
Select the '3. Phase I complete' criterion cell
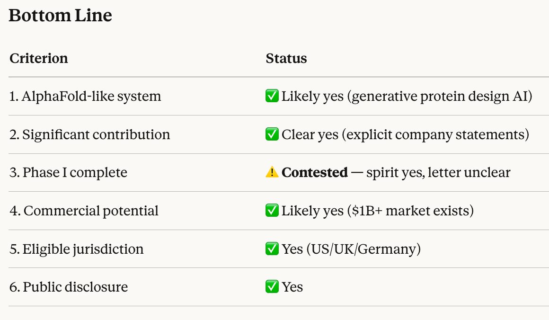click(x=68, y=173)
